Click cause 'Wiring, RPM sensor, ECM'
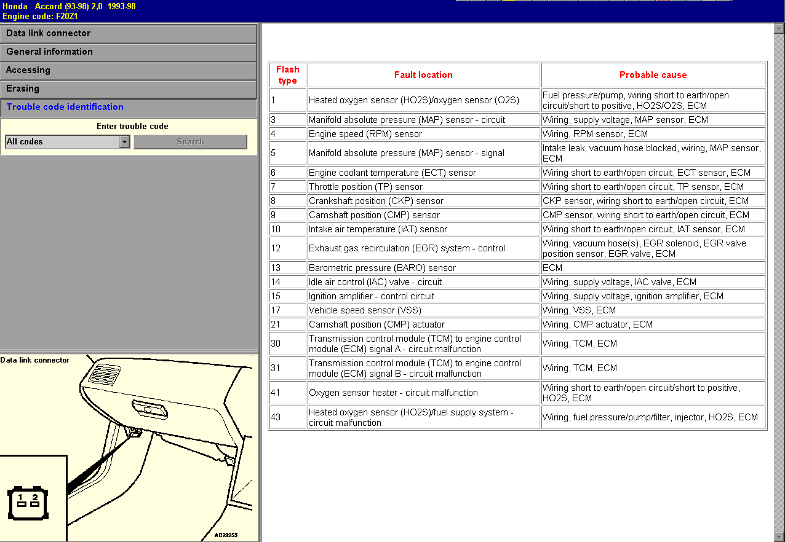 click(x=595, y=134)
